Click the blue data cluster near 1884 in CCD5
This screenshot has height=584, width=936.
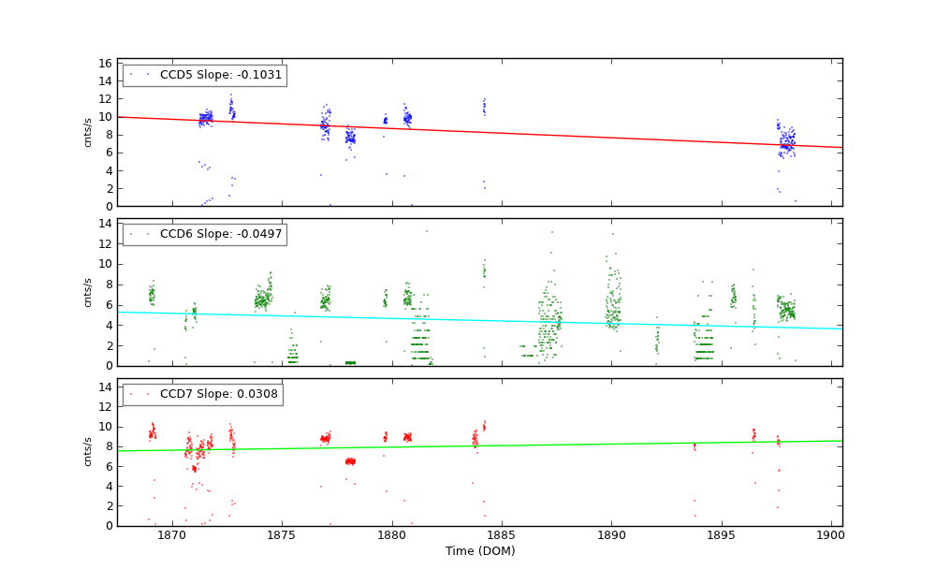point(484,107)
